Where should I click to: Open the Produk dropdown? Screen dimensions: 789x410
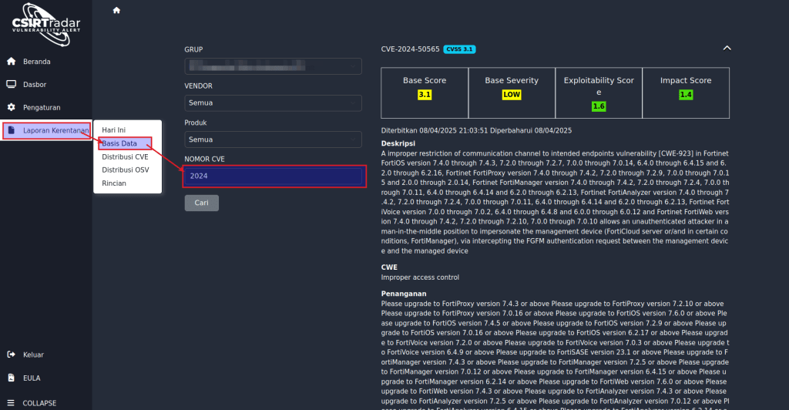pos(273,139)
